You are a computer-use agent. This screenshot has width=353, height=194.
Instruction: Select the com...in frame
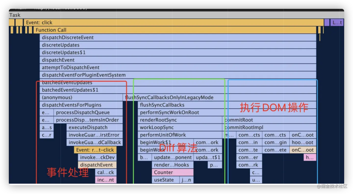click(249, 142)
